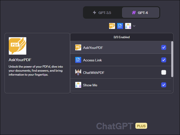Click the 3/3 Enabled header text

122,37
